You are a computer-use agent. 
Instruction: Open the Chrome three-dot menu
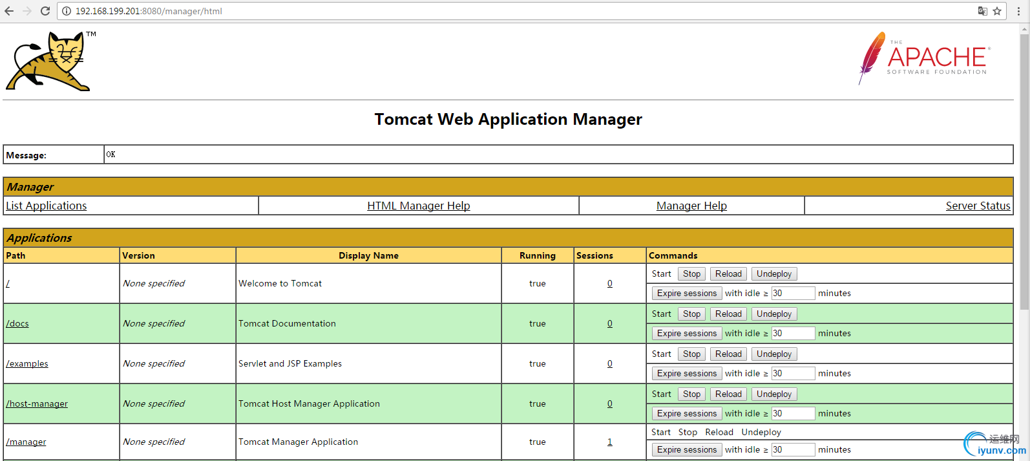pyautogui.click(x=1018, y=11)
